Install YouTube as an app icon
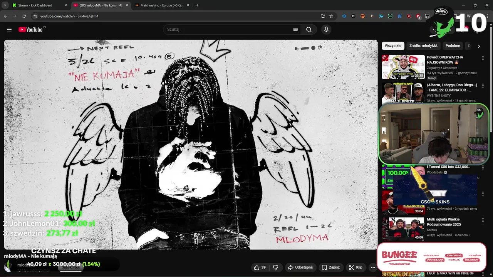This screenshot has height=277, width=493. click(323, 16)
